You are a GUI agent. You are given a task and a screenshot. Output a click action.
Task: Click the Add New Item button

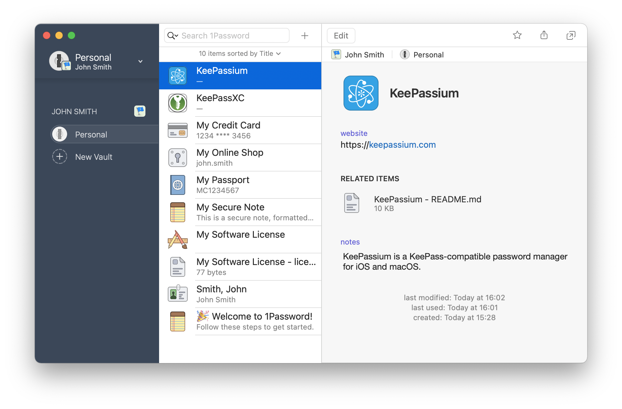click(x=304, y=35)
